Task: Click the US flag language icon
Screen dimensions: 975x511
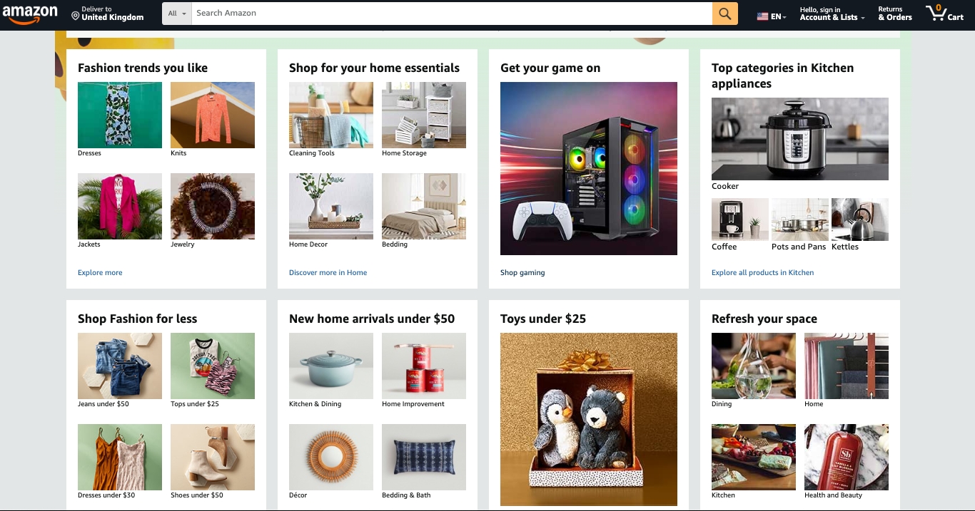Action: coord(762,17)
